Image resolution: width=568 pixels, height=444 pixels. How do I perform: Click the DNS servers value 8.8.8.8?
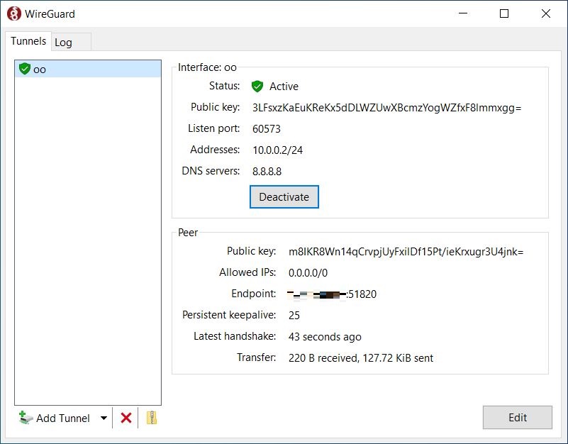coord(267,171)
